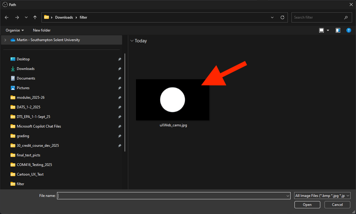Select the uXWeb_cams.jpg thumbnail
This screenshot has height=214, width=356.
pyautogui.click(x=173, y=100)
